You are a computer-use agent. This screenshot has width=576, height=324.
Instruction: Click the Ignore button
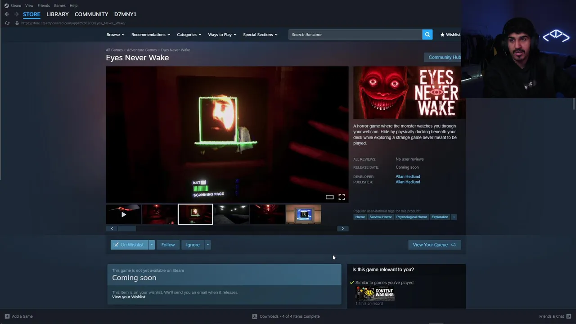pyautogui.click(x=193, y=245)
